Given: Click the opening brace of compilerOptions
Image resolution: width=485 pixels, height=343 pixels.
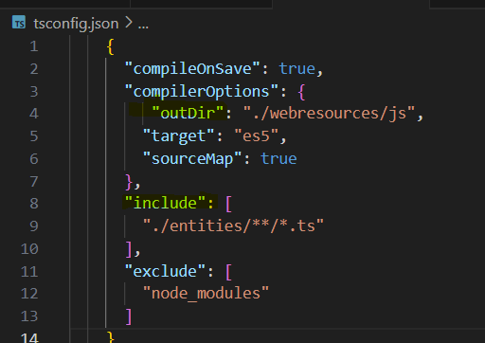Looking at the screenshot, I should (x=301, y=92).
